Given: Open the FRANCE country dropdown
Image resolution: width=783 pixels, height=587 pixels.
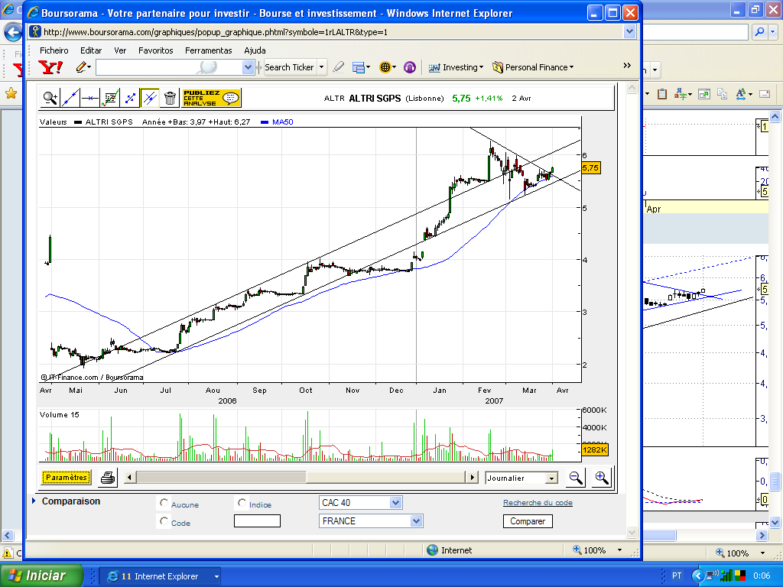Looking at the screenshot, I should pos(371,521).
